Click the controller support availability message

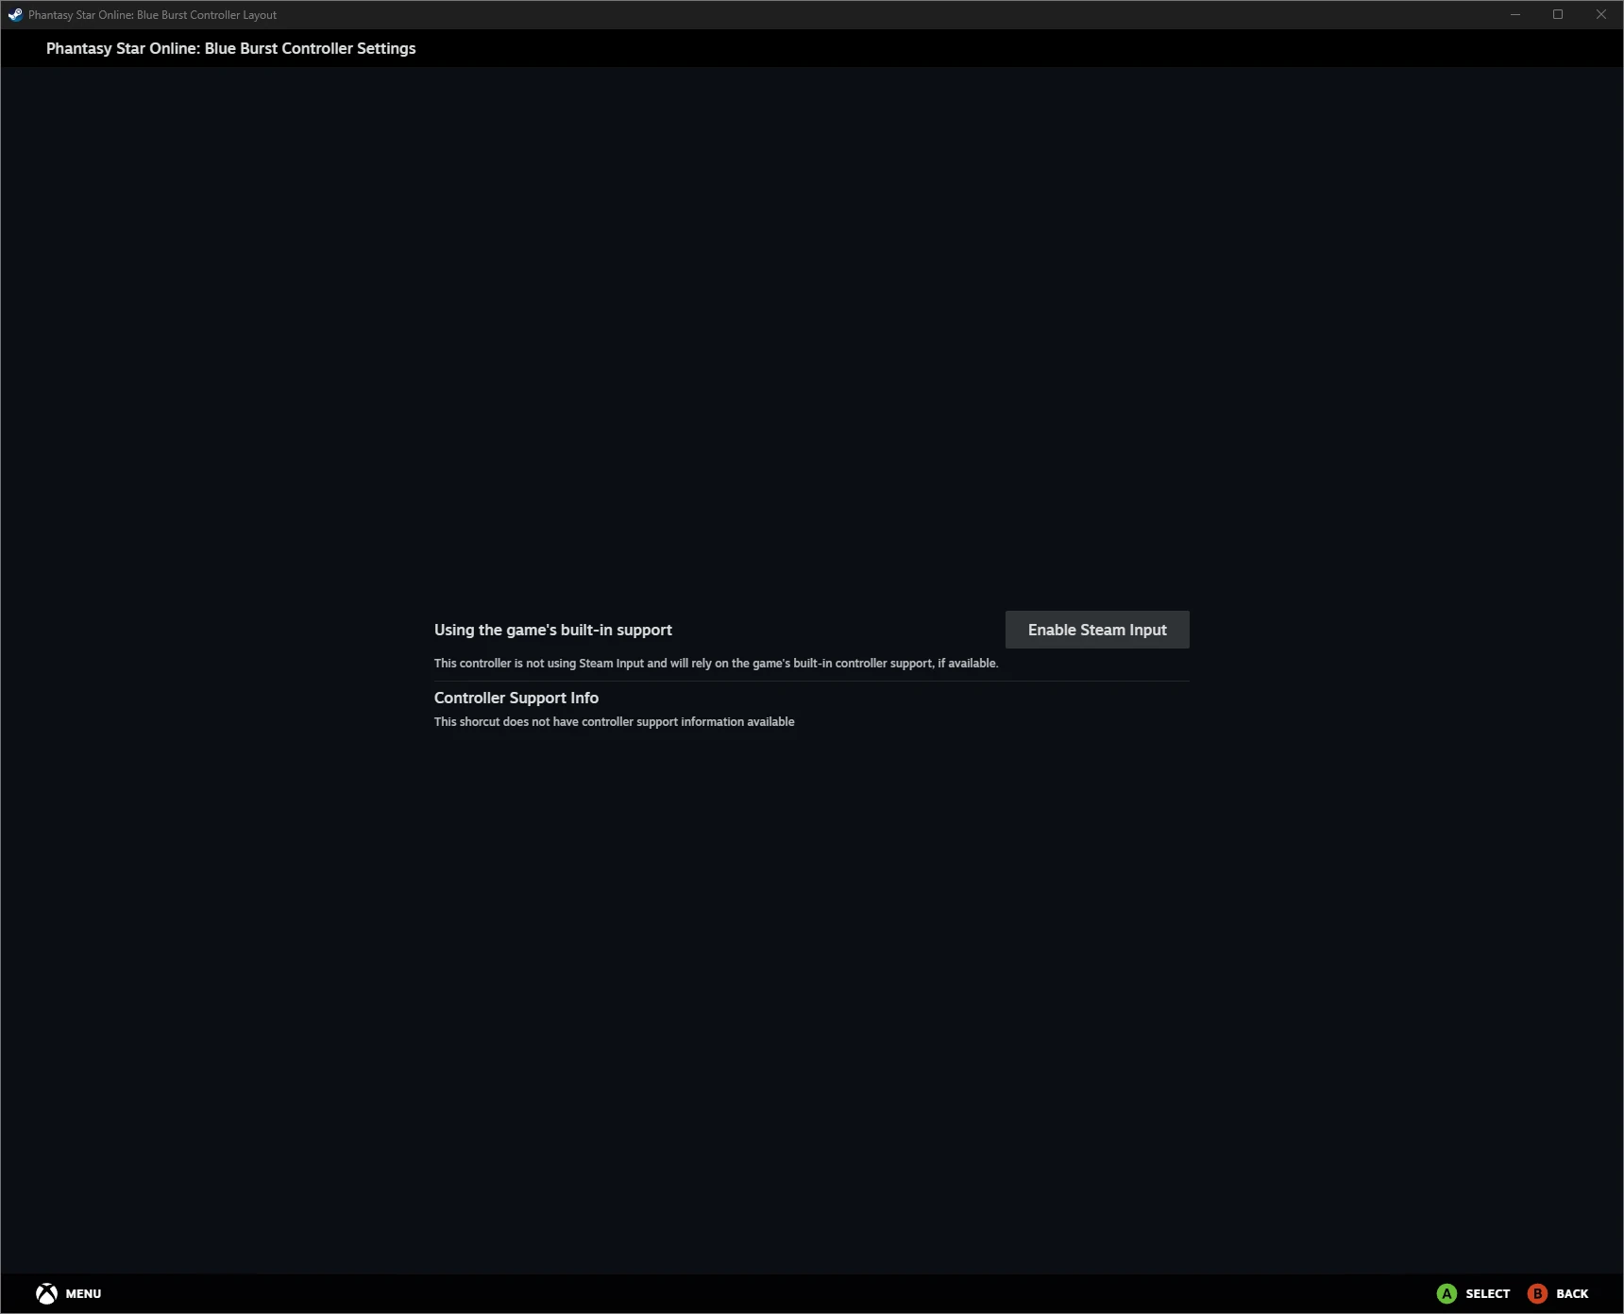(614, 721)
